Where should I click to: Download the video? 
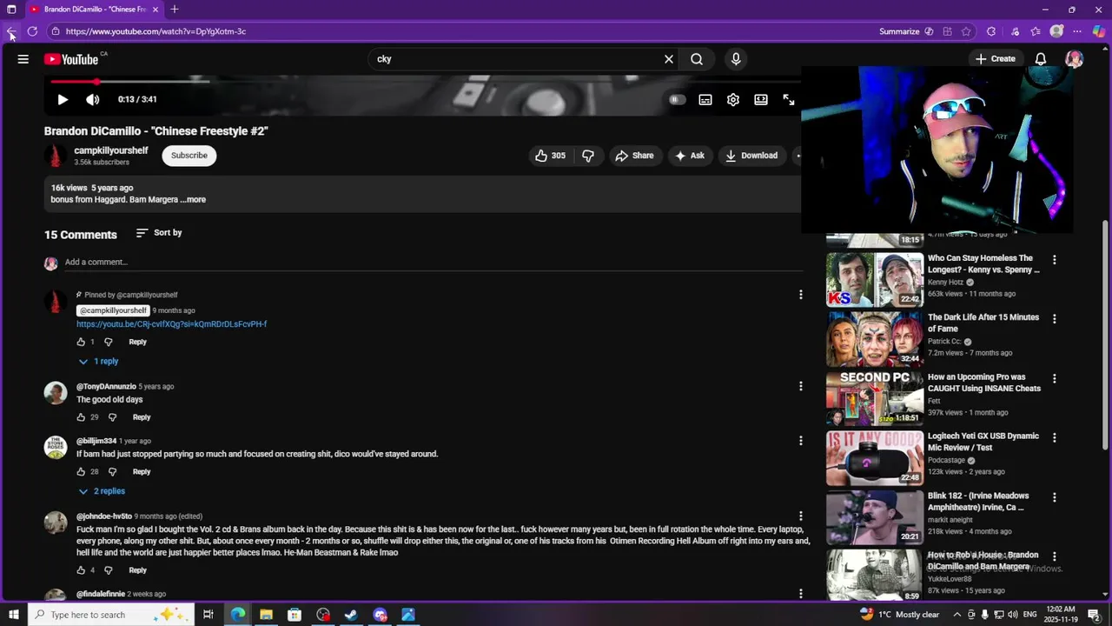(751, 156)
